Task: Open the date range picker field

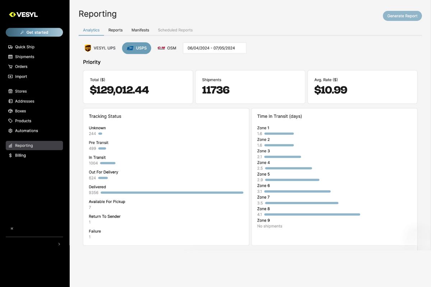Action: pos(214,48)
